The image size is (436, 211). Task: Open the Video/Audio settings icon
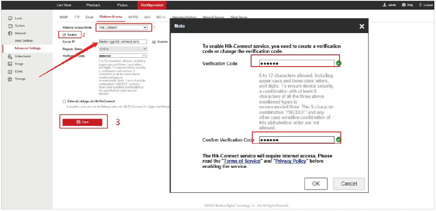[x=10, y=56]
